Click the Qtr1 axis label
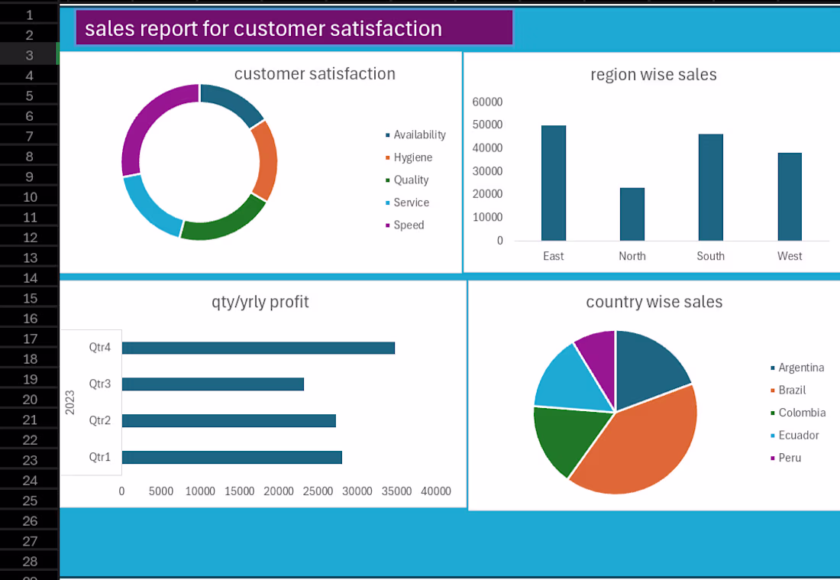840x580 pixels. (x=99, y=457)
